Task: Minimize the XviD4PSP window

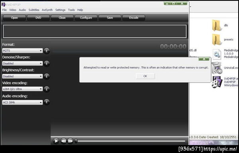Action: click(167, 3)
